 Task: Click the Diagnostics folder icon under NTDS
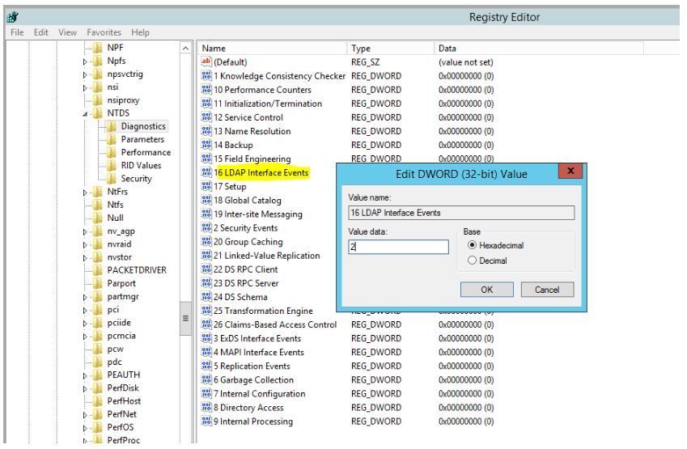112,126
